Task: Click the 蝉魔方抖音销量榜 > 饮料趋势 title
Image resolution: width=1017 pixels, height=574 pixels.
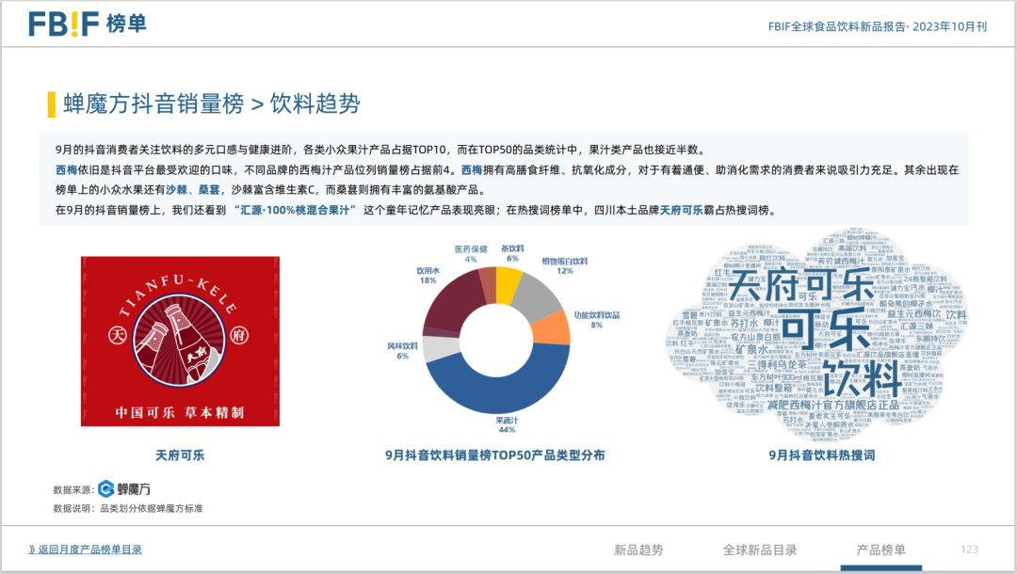Action: [211, 104]
